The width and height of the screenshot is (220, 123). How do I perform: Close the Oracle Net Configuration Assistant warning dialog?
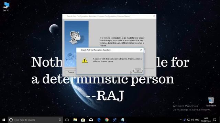[x=141, y=50]
